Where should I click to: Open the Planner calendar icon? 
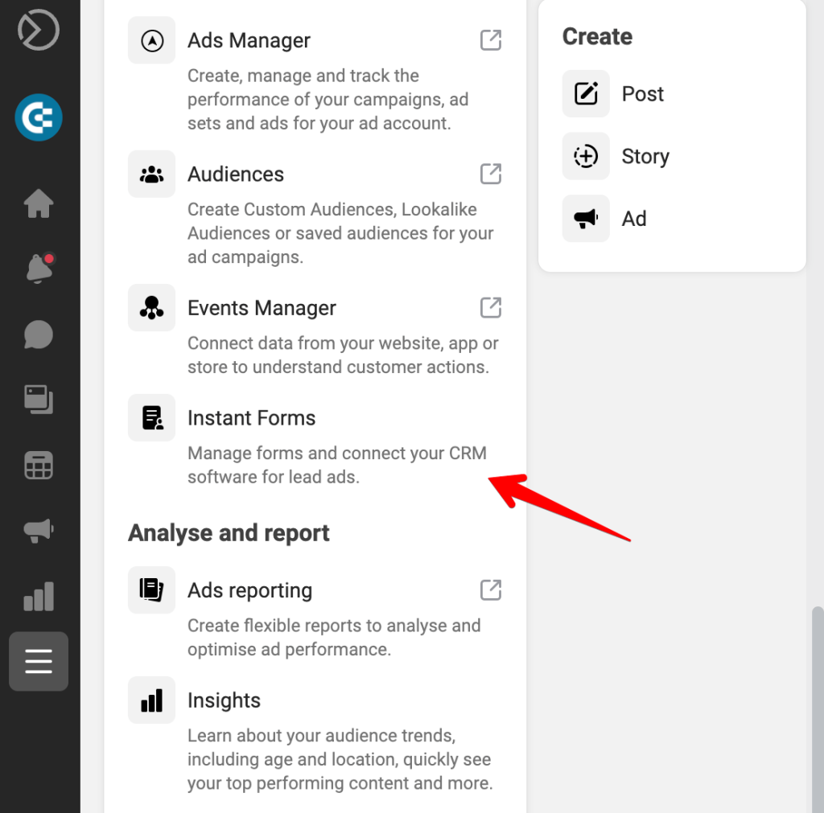click(x=38, y=465)
